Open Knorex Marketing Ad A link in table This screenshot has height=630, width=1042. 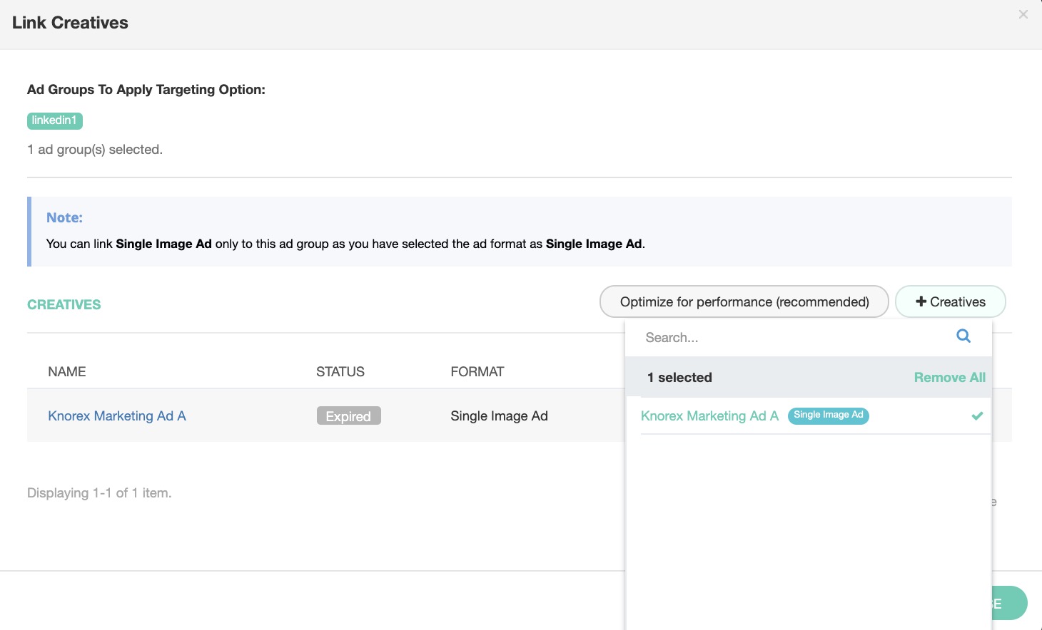117,415
